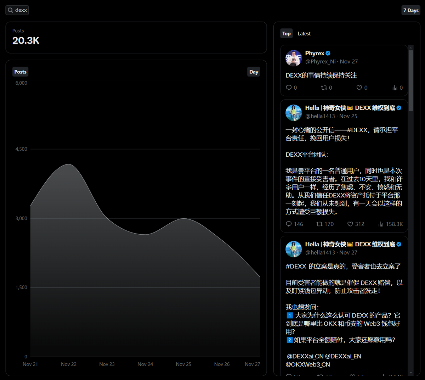This screenshot has height=380, width=425.
Task: Click Phyrex verified badge icon
Action: (x=328, y=54)
